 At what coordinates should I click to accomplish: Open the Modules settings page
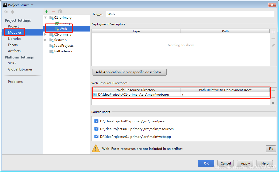tap(15, 33)
